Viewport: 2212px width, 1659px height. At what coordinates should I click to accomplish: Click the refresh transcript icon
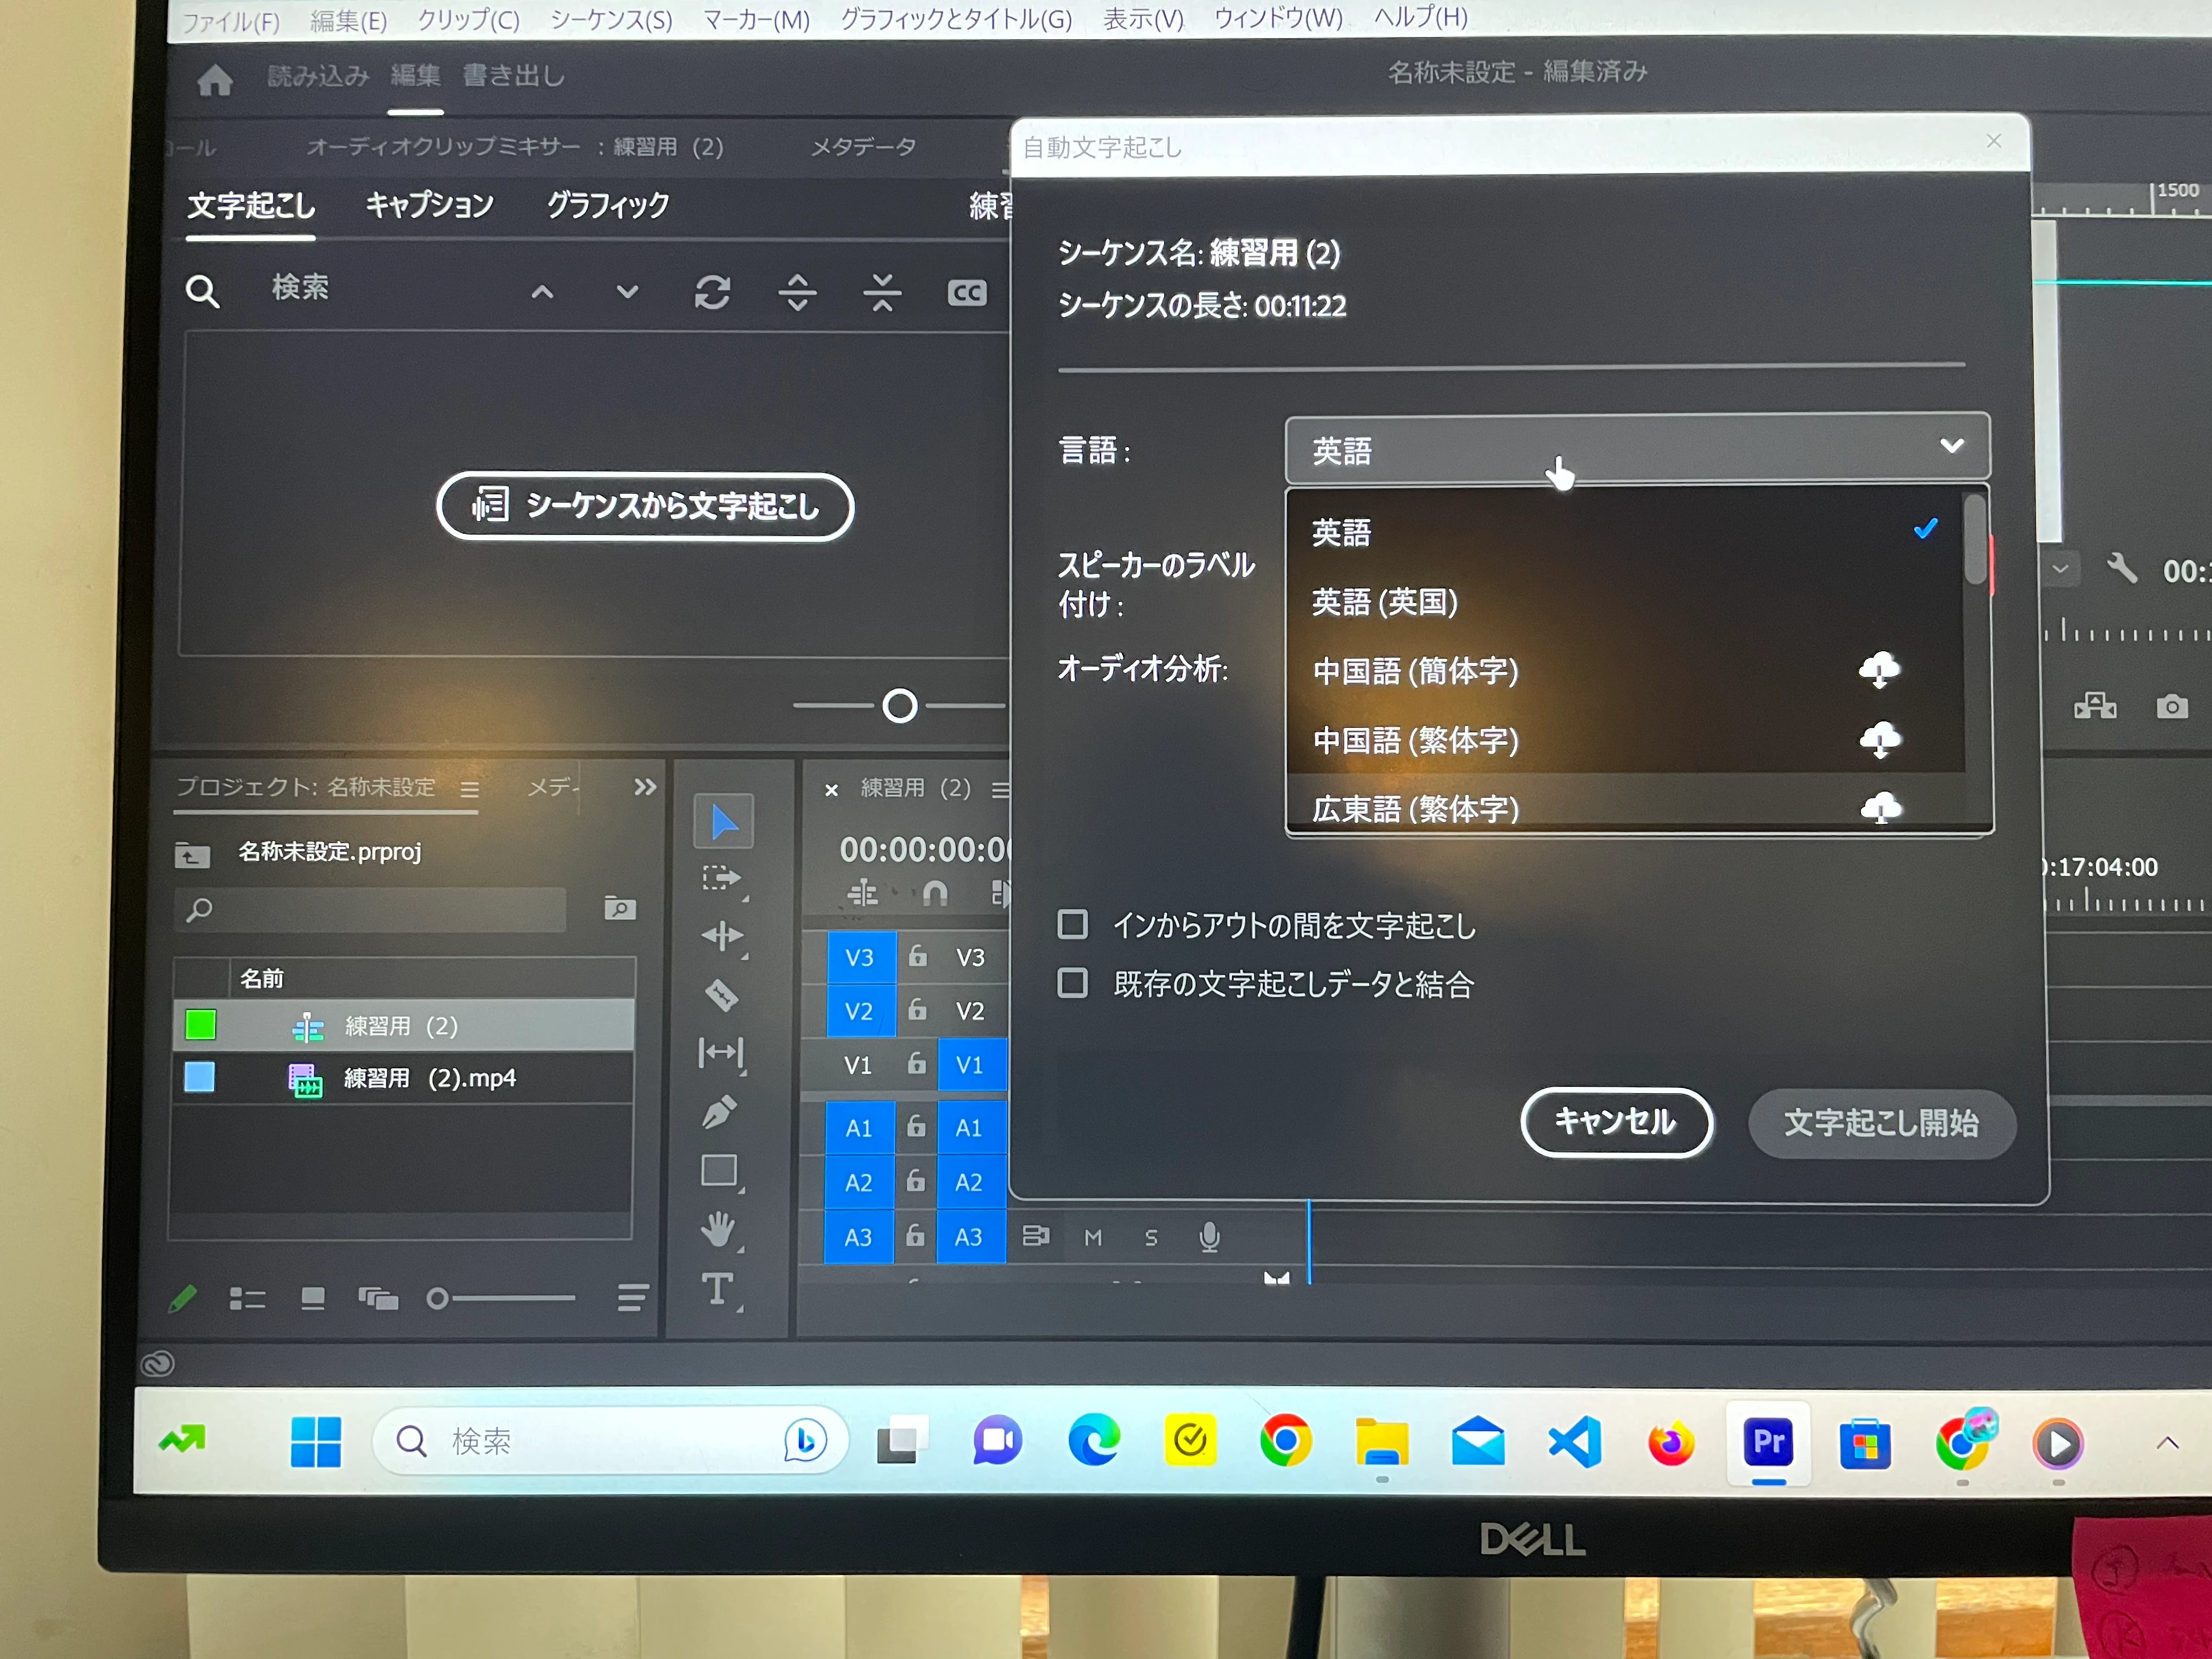pos(712,293)
